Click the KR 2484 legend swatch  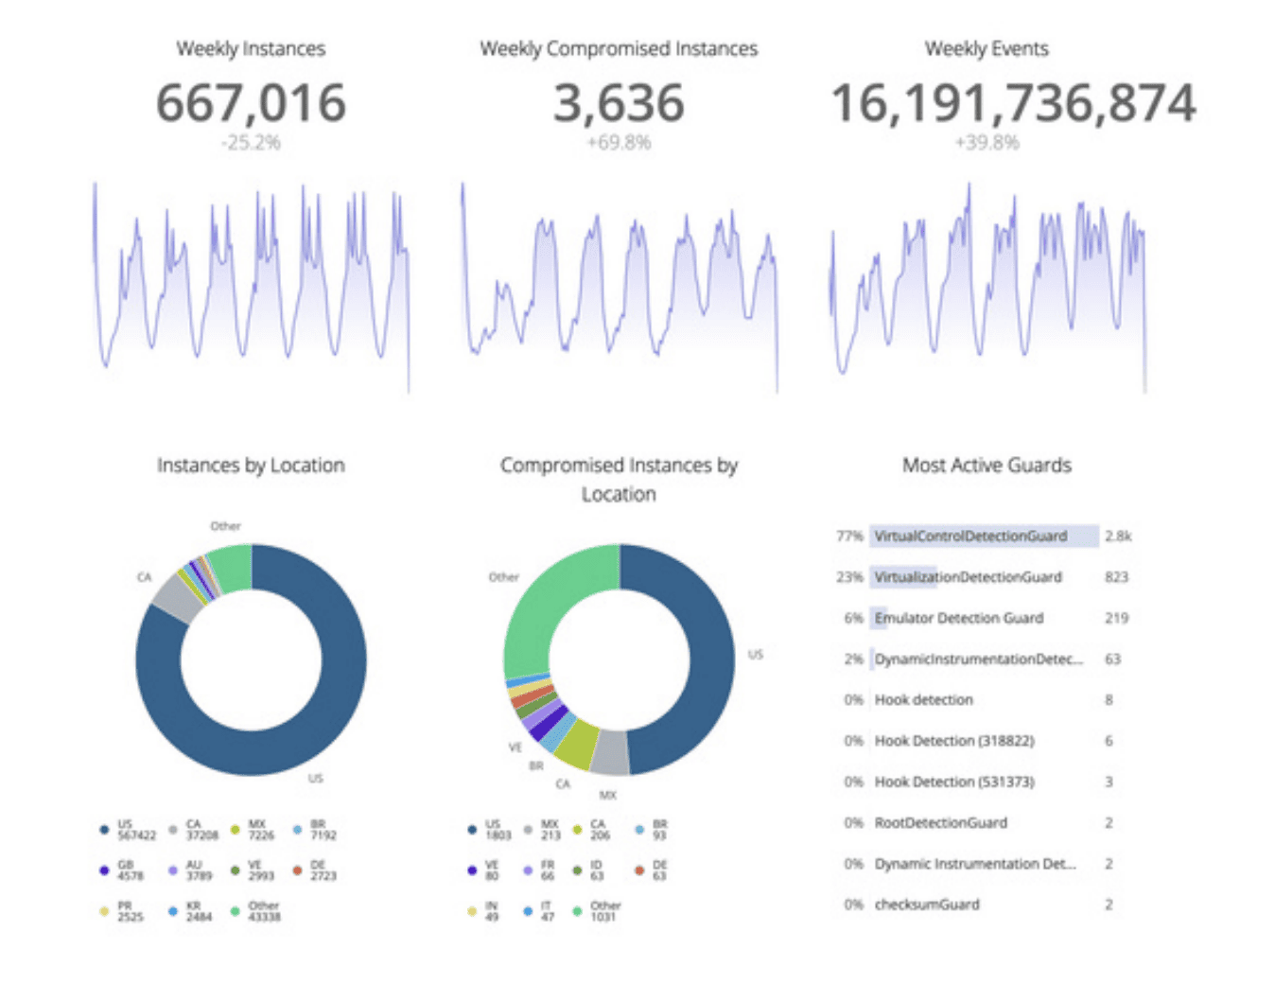173,911
